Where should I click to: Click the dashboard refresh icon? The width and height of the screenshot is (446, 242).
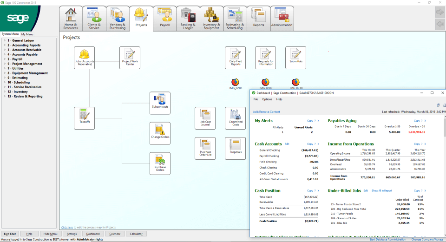click(438, 105)
